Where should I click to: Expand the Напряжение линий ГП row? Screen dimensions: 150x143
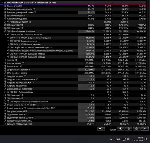click(x=5, y=22)
